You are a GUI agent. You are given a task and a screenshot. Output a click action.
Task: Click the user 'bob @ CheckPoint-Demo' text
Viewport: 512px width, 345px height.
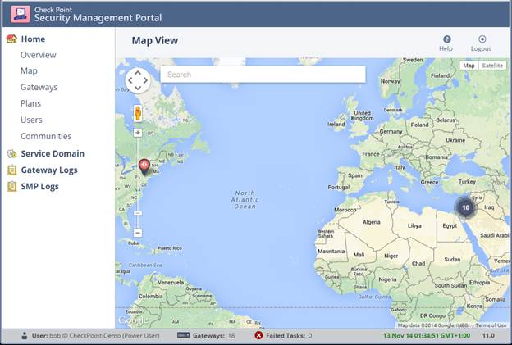[95, 335]
